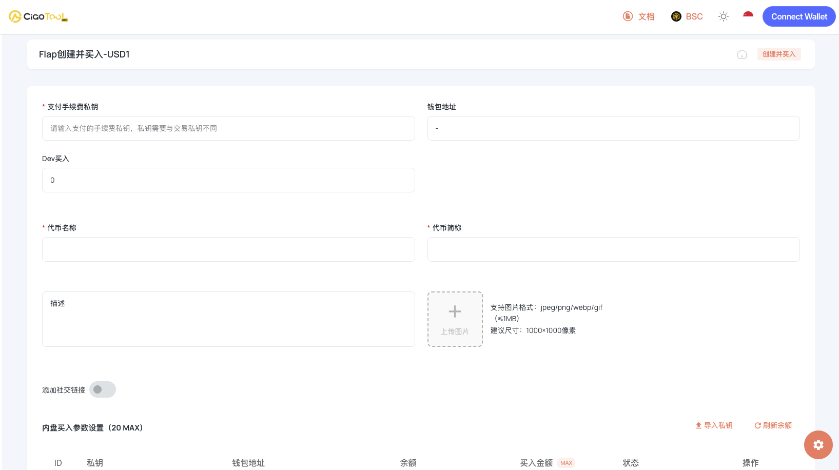Image resolution: width=839 pixels, height=470 pixels.
Task: Click the MAX tag beside 买入金额
Action: [x=566, y=462]
